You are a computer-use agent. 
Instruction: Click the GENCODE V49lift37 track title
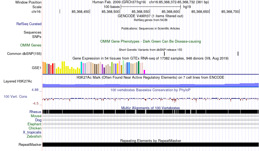click(x=150, y=16)
